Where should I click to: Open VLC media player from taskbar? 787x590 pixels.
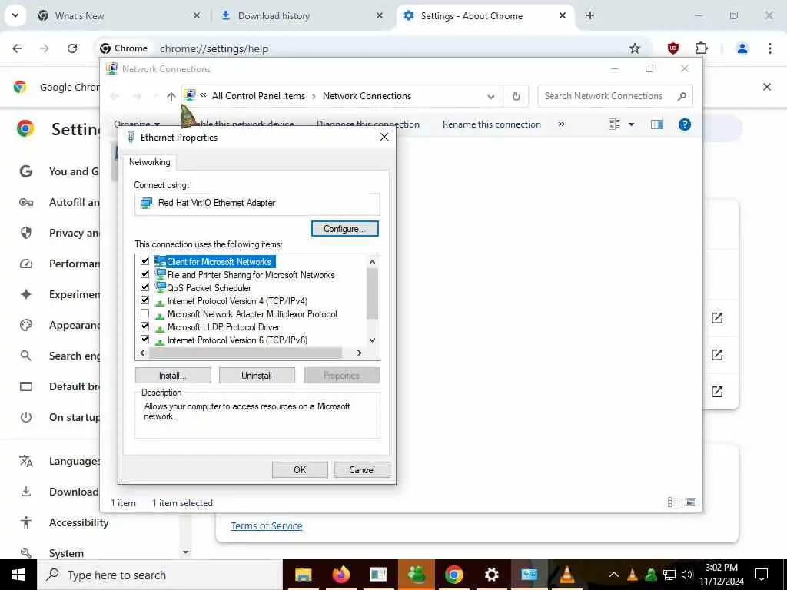(x=566, y=575)
